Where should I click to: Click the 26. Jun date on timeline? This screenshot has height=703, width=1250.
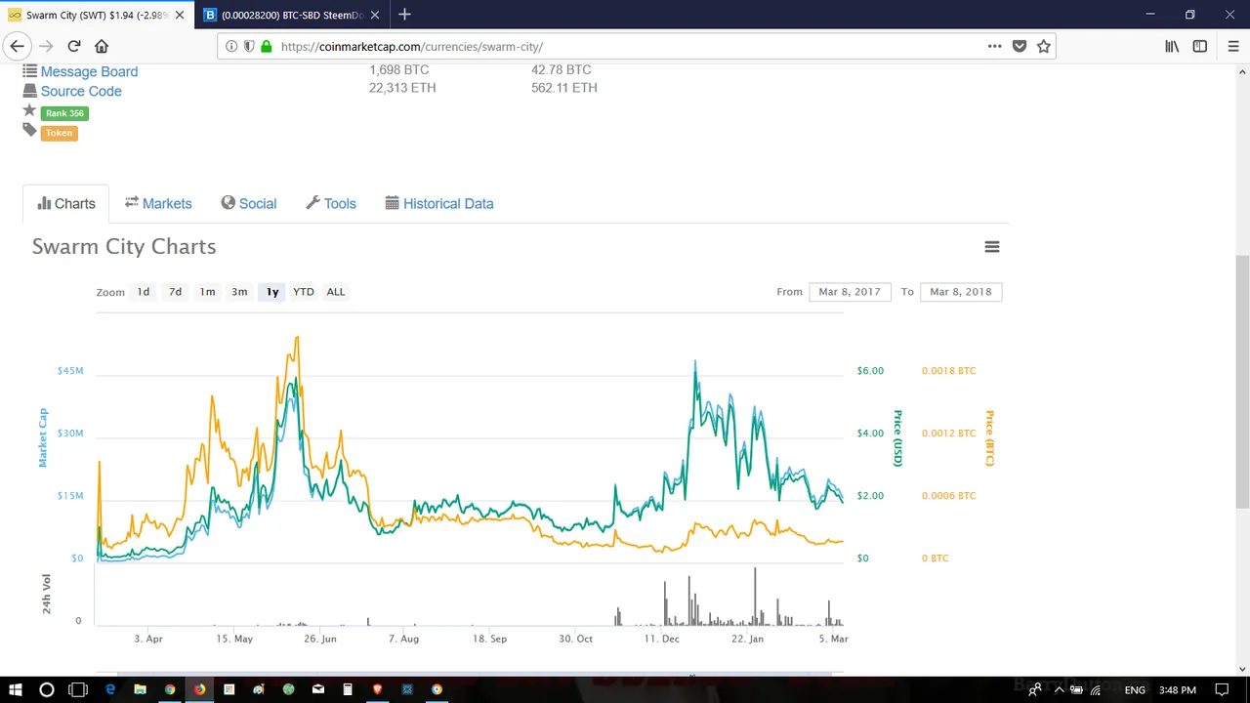tap(319, 639)
